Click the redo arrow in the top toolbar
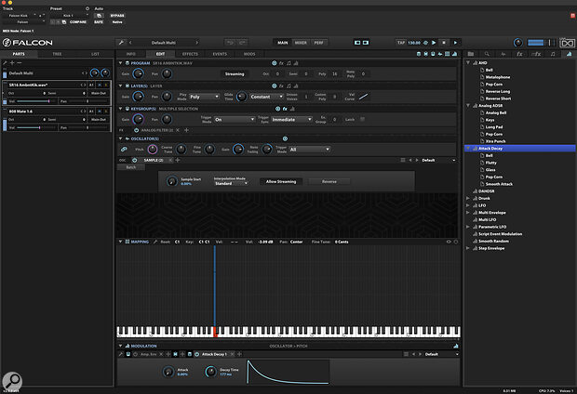 click(243, 43)
